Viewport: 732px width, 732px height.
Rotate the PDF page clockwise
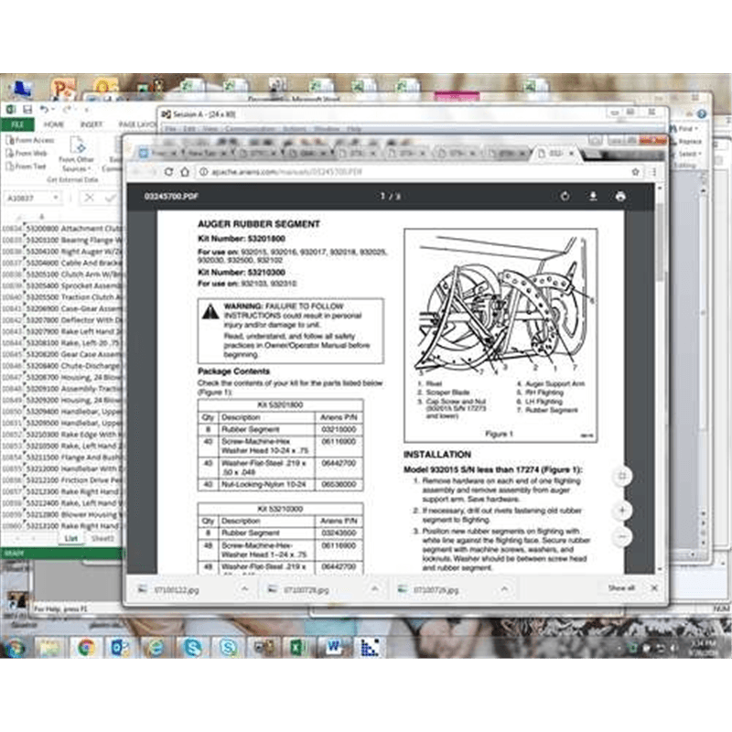[x=565, y=197]
